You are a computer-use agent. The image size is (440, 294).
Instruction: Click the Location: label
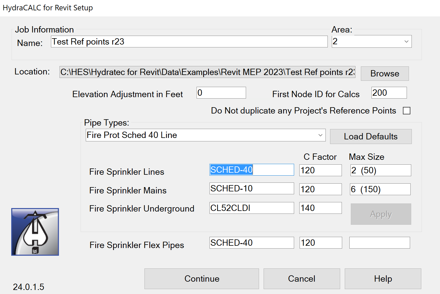(32, 72)
